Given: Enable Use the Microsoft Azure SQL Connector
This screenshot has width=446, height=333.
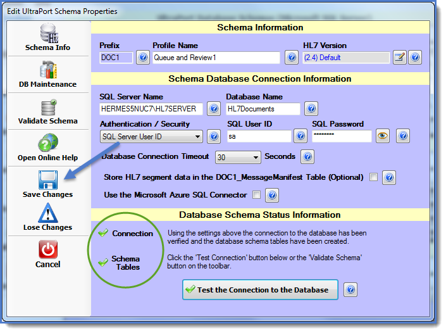Looking at the screenshot, I should click(x=257, y=195).
